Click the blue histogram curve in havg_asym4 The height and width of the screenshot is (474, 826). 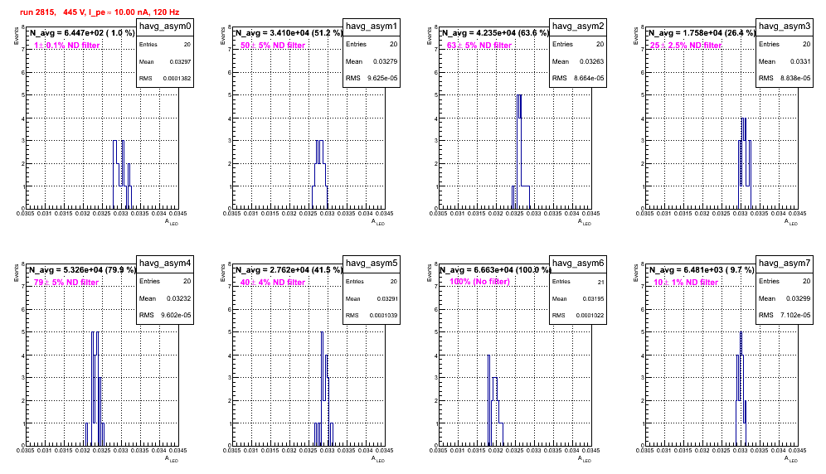pos(95,389)
